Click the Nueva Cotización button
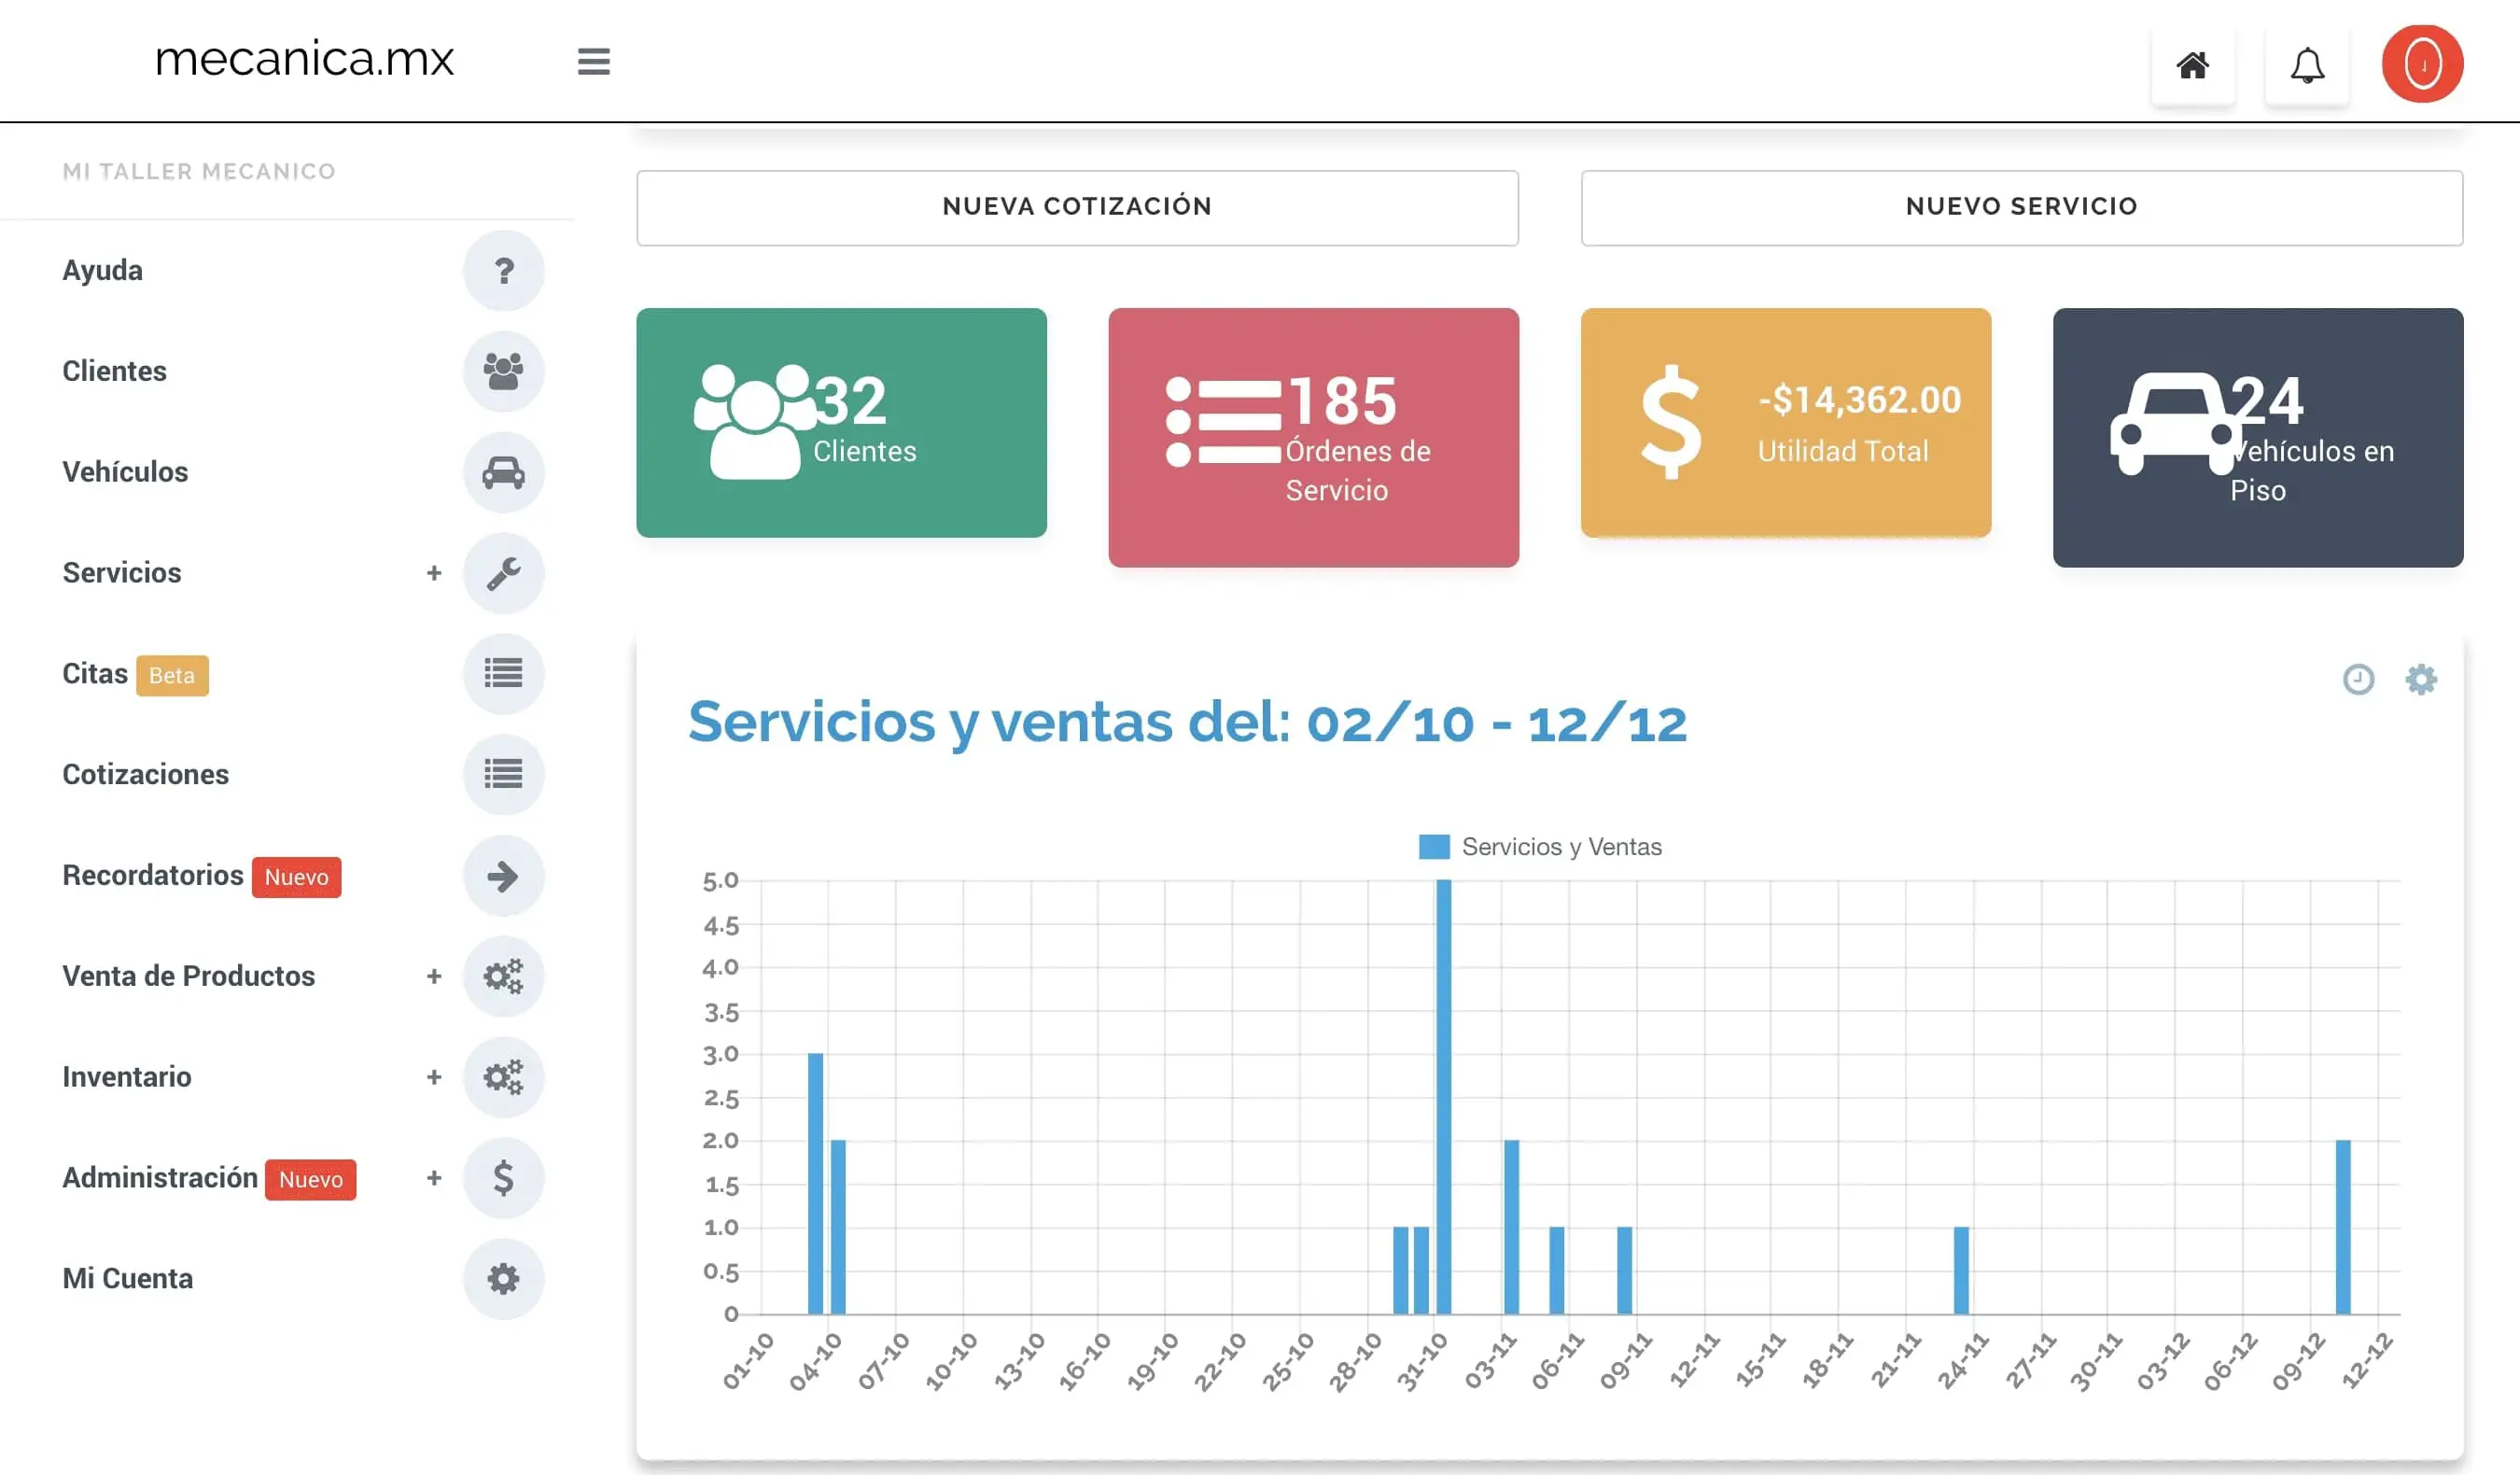This screenshot has width=2520, height=1475. point(1077,207)
